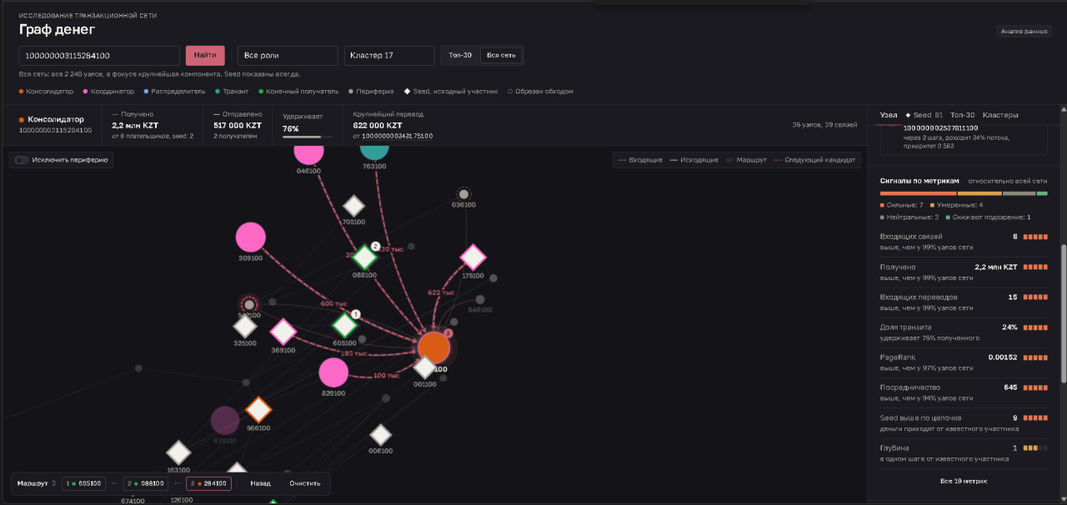Click the Посредничество metric row

(964, 392)
